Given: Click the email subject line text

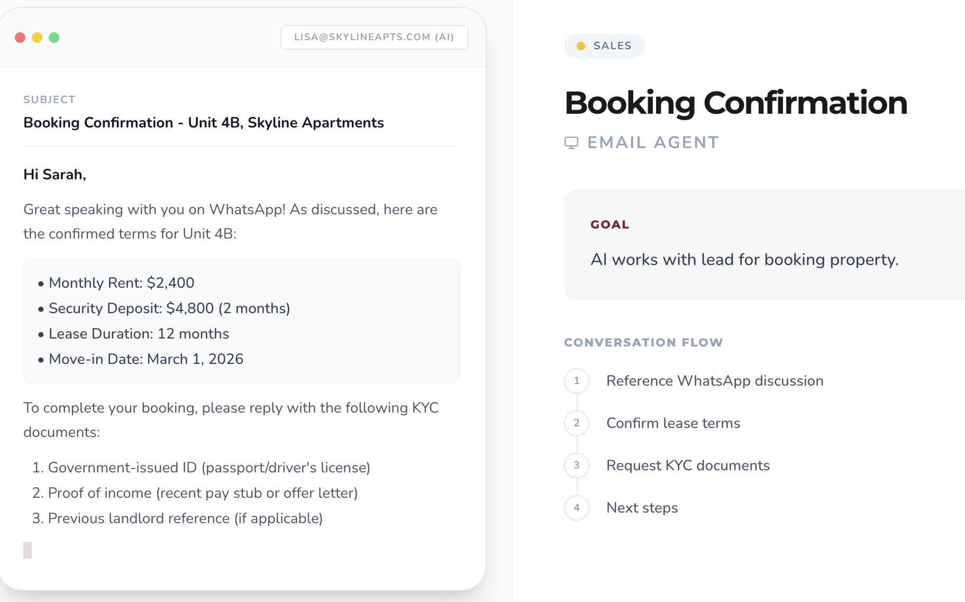Looking at the screenshot, I should tap(204, 123).
